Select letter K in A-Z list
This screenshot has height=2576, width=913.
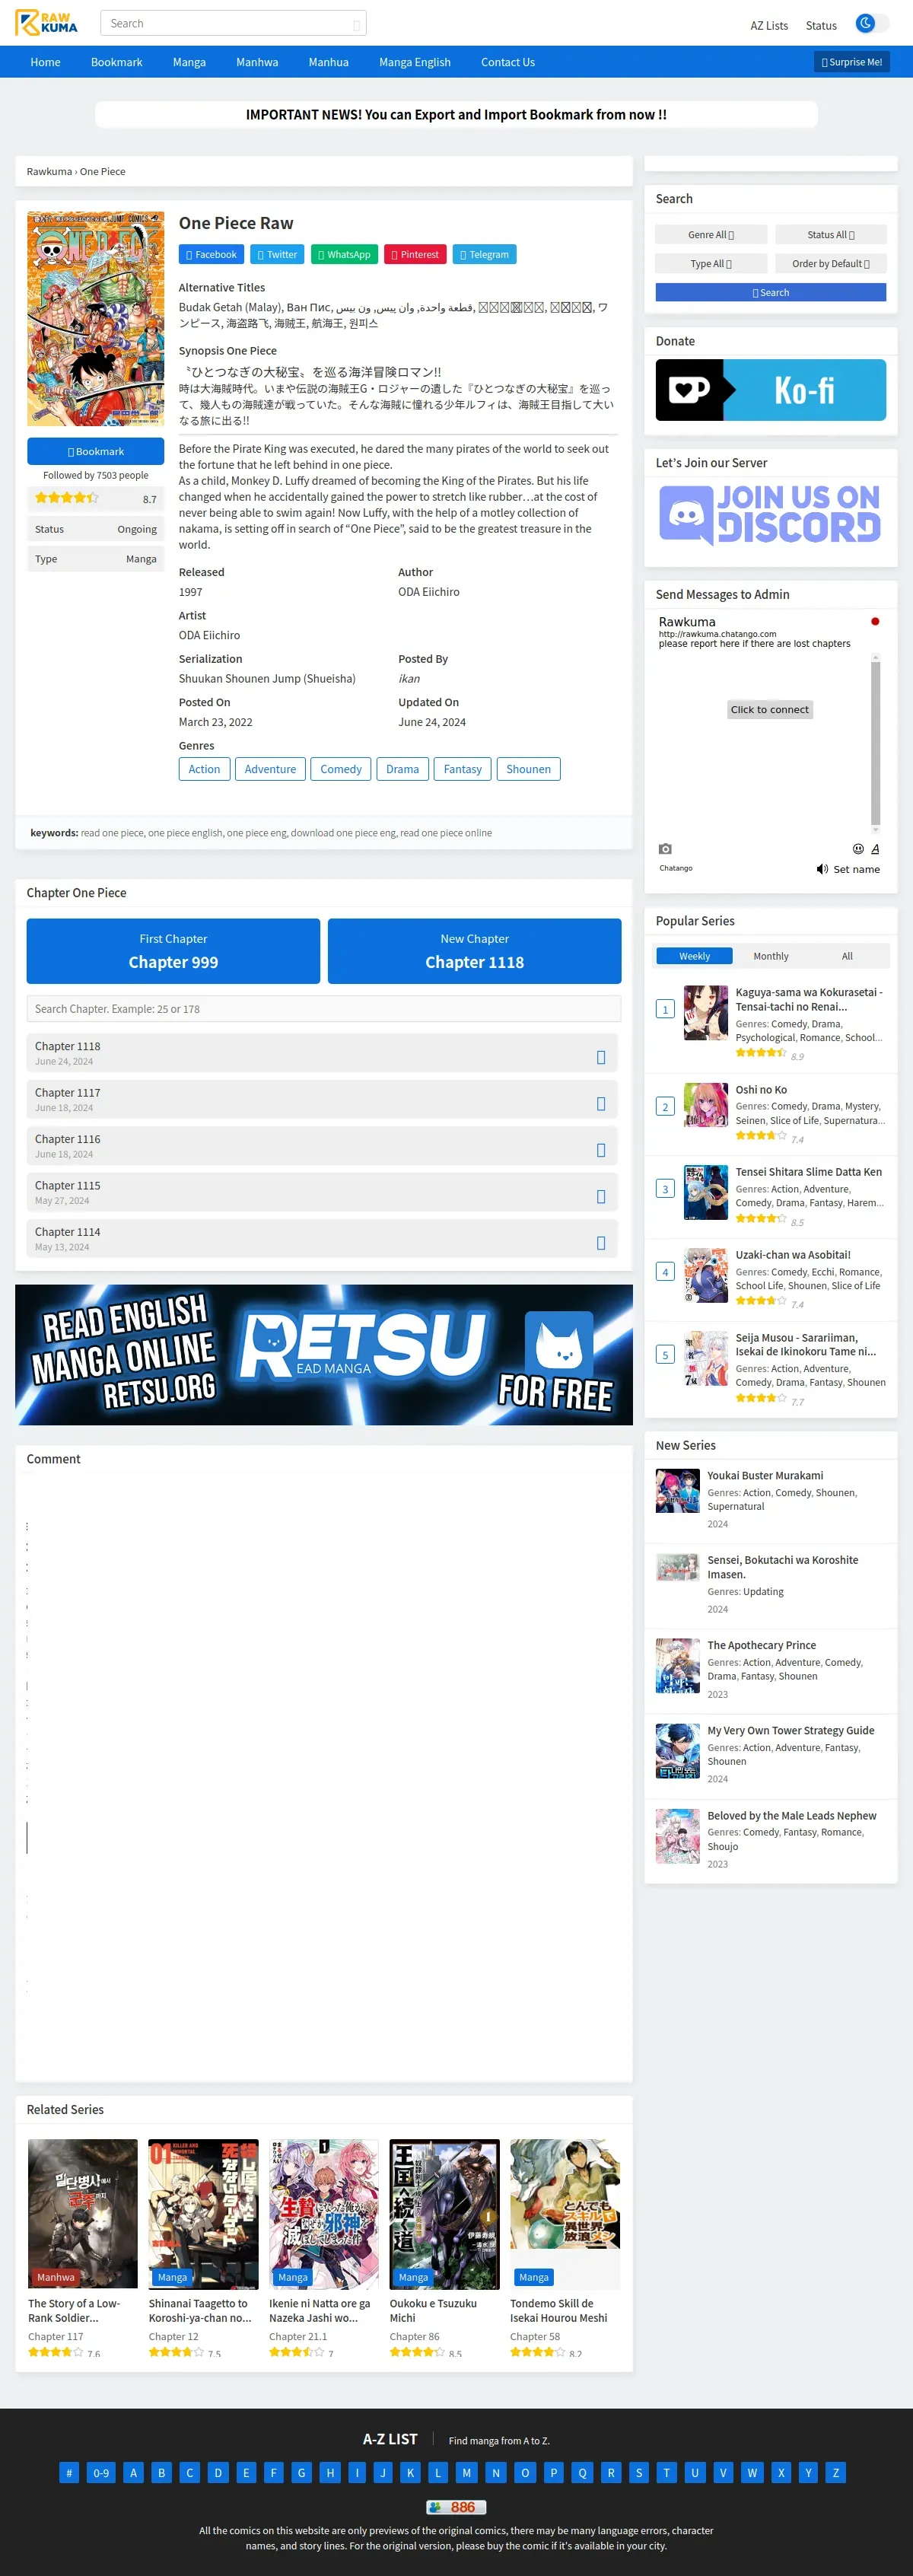(x=410, y=2473)
